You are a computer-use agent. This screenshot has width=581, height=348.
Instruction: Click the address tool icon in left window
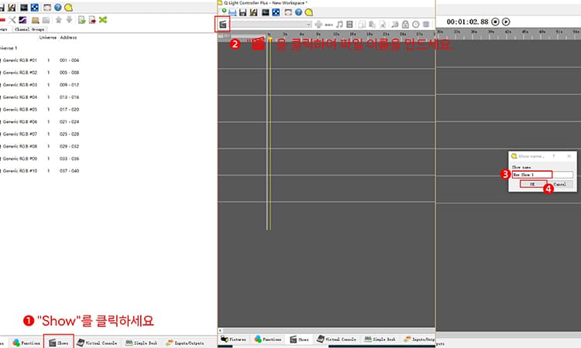coord(34,8)
